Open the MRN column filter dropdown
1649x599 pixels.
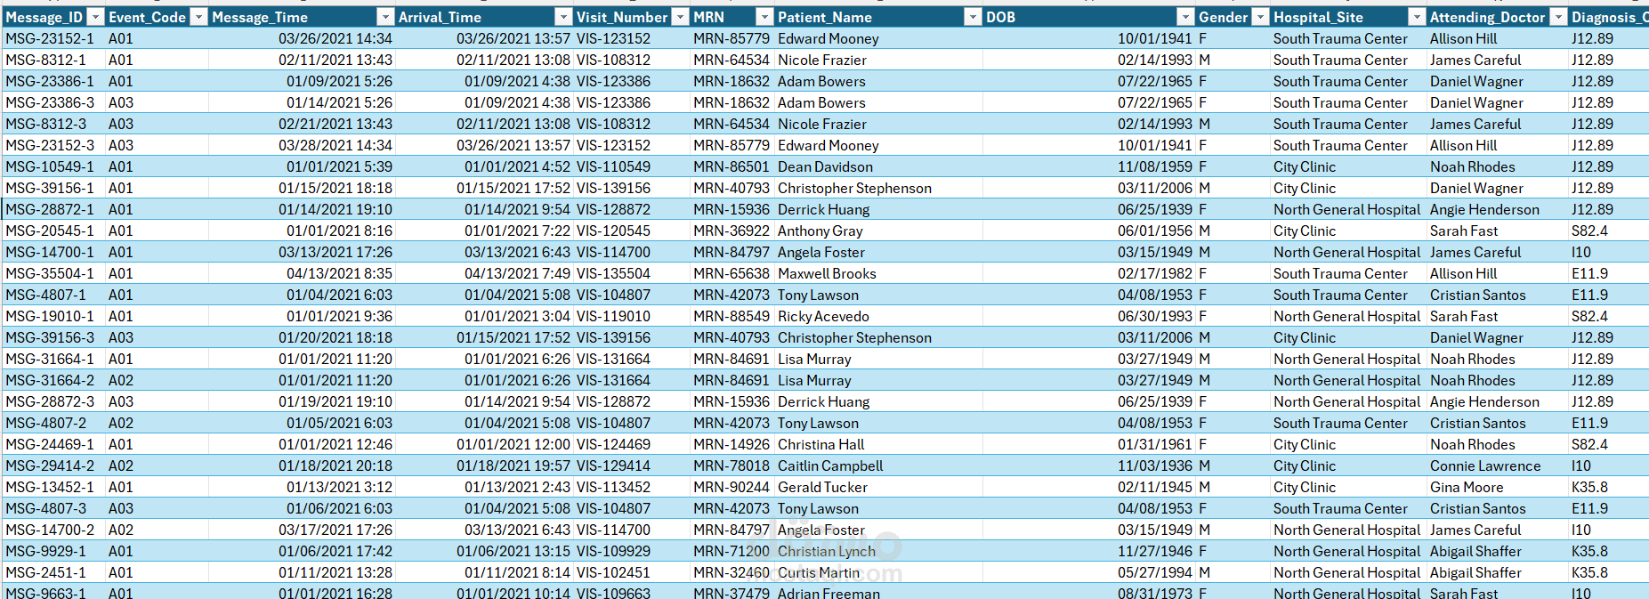pos(764,17)
